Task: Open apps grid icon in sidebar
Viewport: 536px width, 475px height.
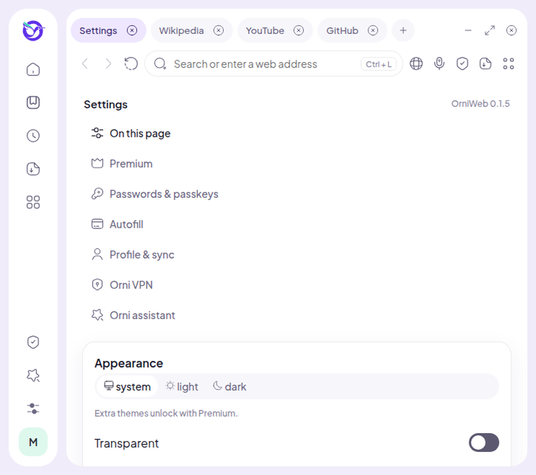Action: tap(33, 202)
